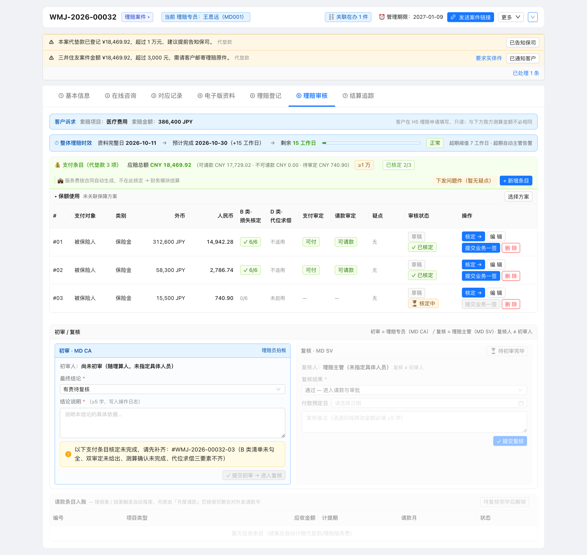The height and width of the screenshot is (555, 587).
Task: Click the calendar icon in 付款预定日 field
Action: 521,403
